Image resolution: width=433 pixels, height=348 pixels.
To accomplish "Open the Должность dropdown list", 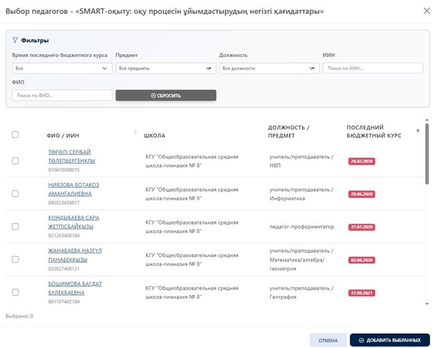I will click(269, 69).
